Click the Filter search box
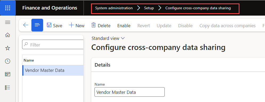This screenshot has height=102, width=265. [x=53, y=45]
